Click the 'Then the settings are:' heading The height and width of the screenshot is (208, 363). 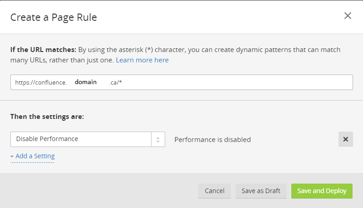[x=47, y=116]
